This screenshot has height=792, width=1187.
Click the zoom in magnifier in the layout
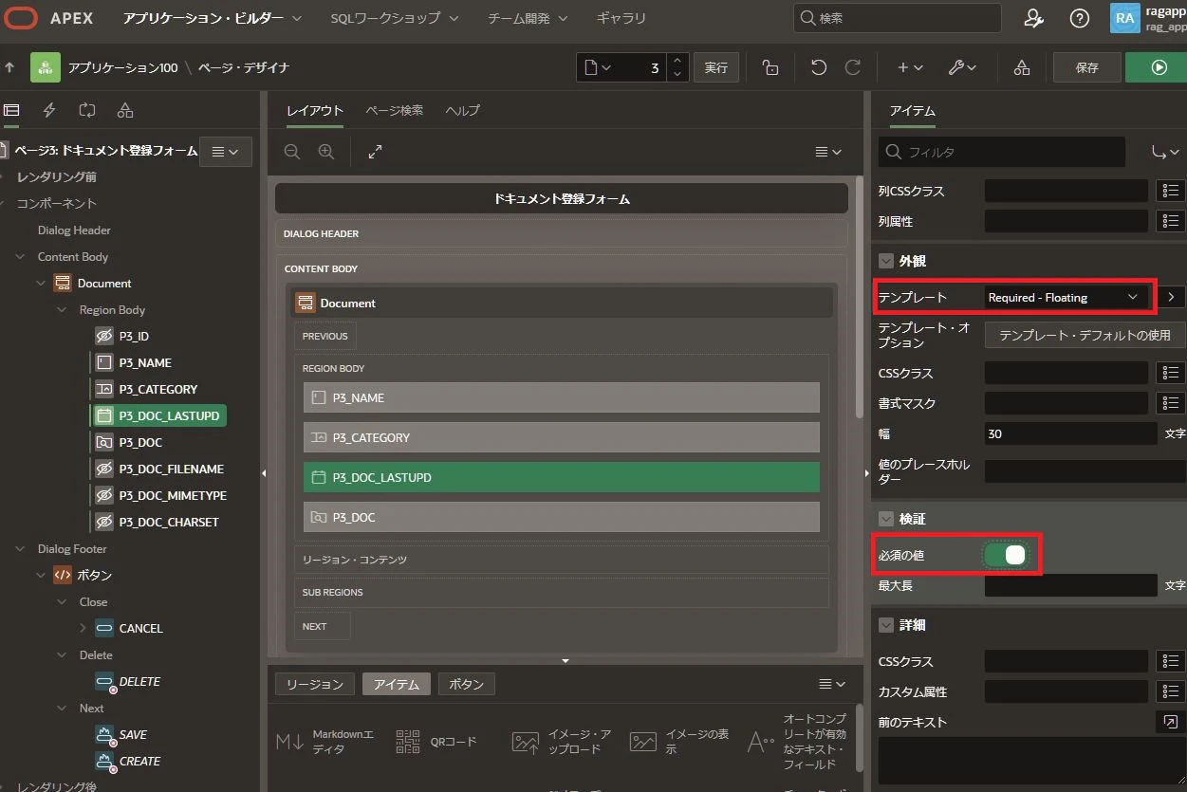tap(326, 152)
